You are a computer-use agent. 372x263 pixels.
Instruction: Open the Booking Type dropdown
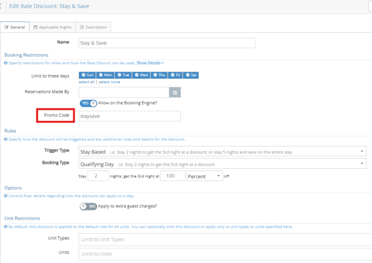222,164
